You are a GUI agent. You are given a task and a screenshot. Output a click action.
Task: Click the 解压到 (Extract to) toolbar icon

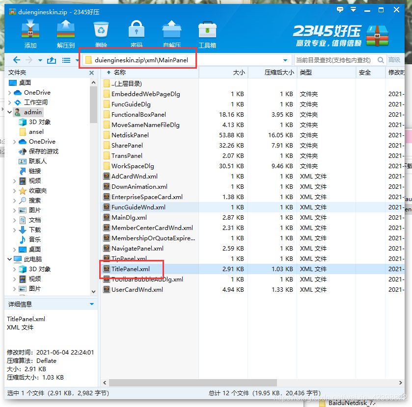tap(66, 29)
